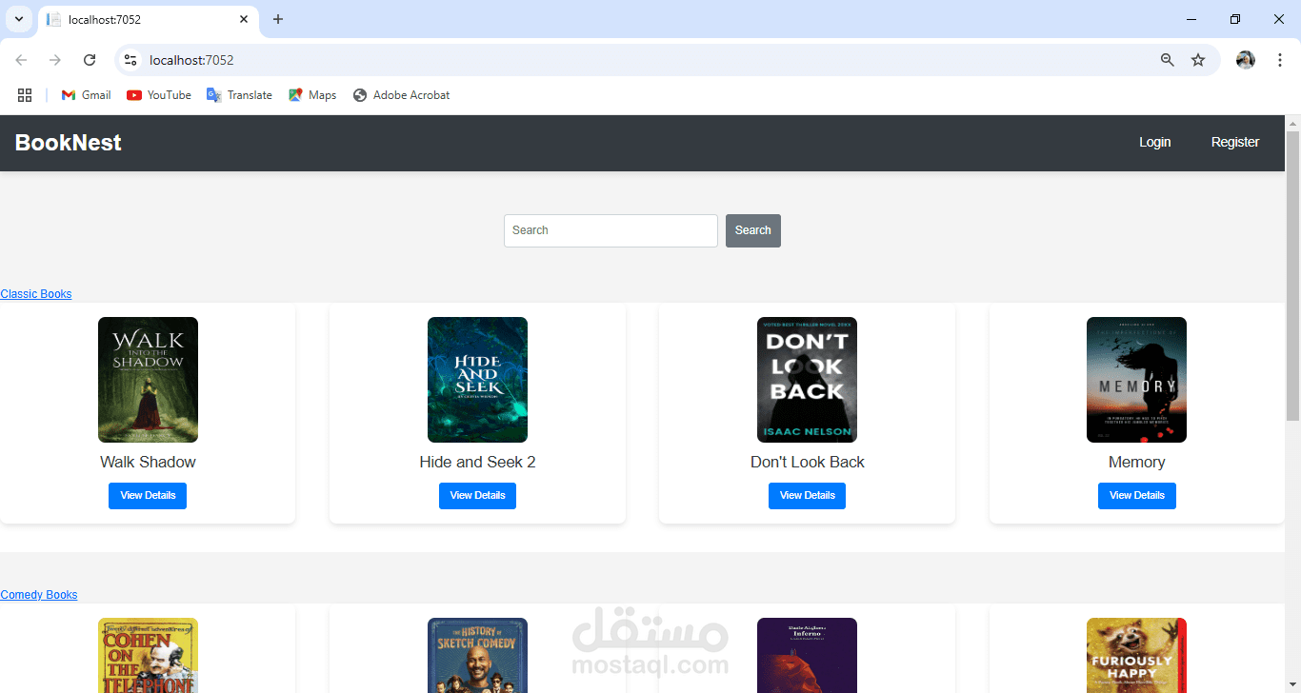The height and width of the screenshot is (693, 1301).
Task: Select the Memory book cover
Action: (x=1136, y=380)
